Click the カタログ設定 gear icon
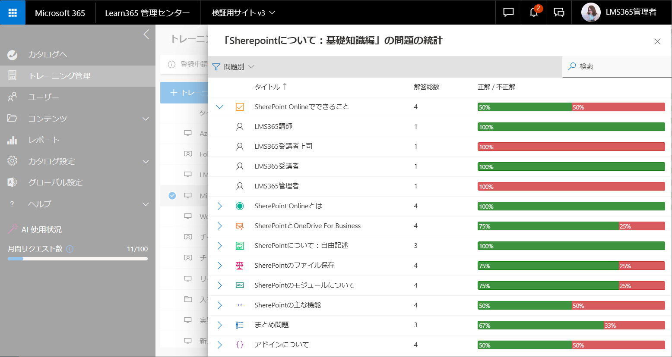 point(13,161)
